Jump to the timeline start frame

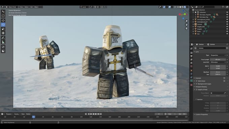point(89,114)
